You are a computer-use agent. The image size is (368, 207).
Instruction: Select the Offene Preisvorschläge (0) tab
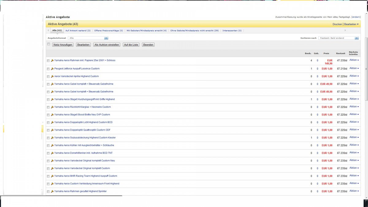[109, 31]
